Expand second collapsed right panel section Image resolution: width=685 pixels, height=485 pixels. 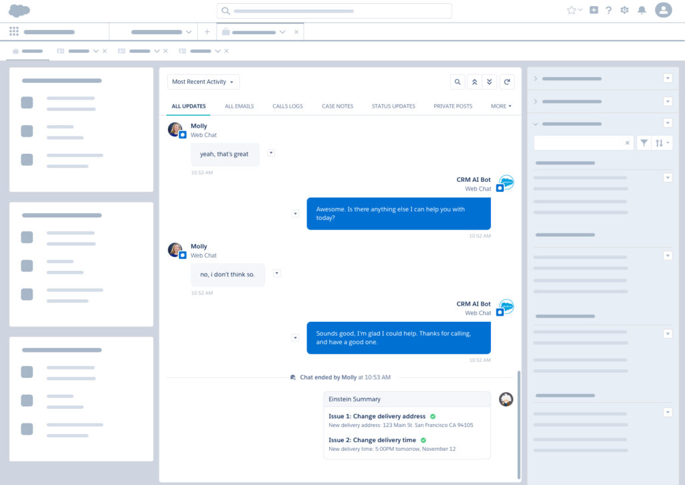[x=536, y=102]
